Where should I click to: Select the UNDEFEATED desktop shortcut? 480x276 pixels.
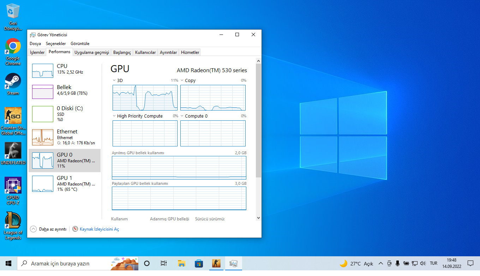13,153
